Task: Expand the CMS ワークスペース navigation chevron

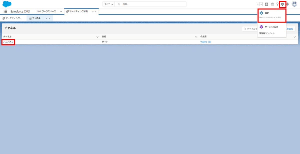Action: 61,11
